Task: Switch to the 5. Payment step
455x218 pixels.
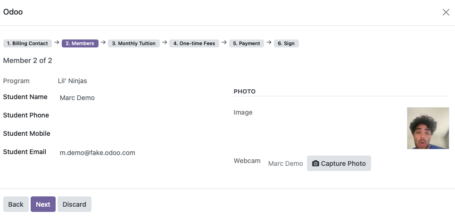Action: tap(247, 43)
